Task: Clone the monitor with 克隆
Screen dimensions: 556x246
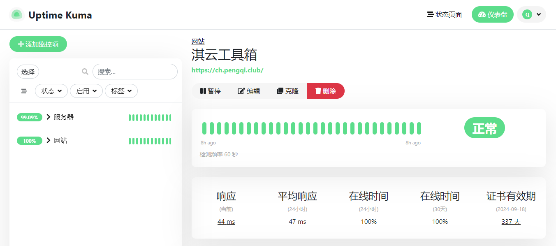Action: click(287, 91)
